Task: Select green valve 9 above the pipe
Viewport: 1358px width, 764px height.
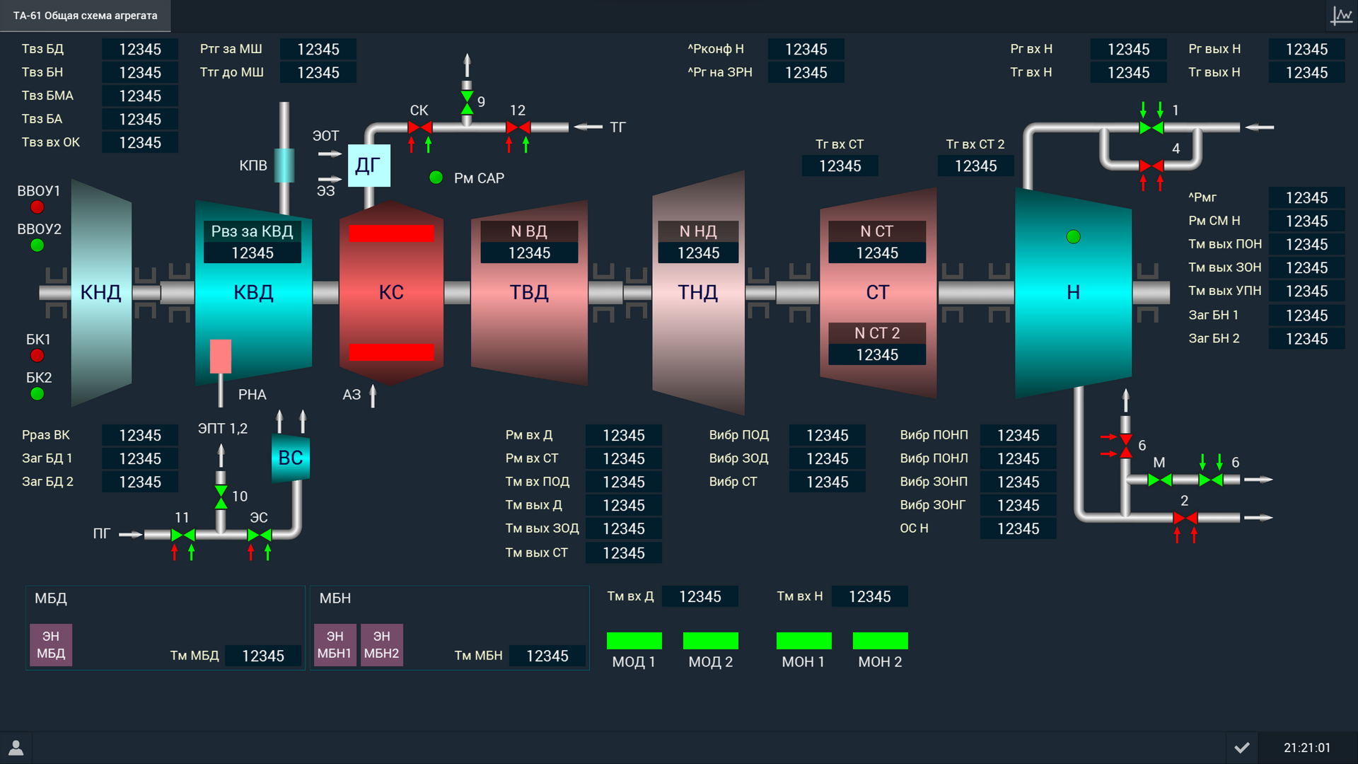Action: coord(467,102)
